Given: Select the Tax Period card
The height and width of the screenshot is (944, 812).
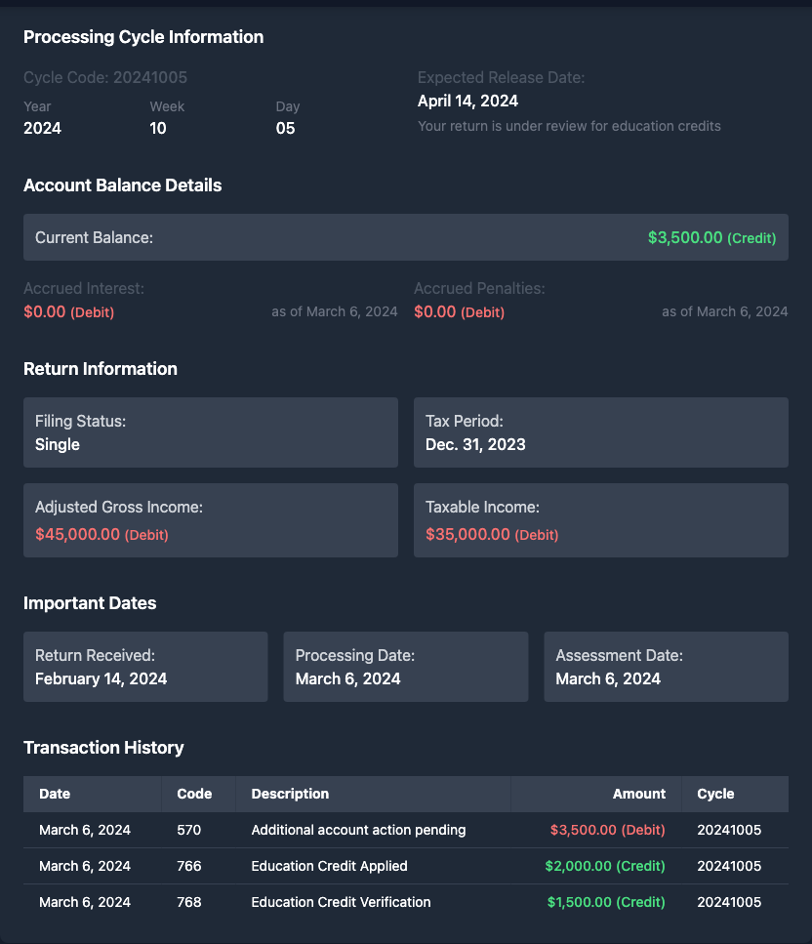Looking at the screenshot, I should point(600,432).
